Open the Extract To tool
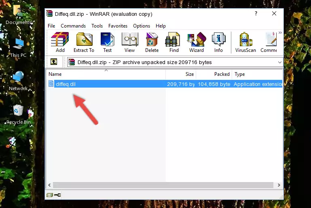The image size is (311, 208). pyautogui.click(x=84, y=42)
